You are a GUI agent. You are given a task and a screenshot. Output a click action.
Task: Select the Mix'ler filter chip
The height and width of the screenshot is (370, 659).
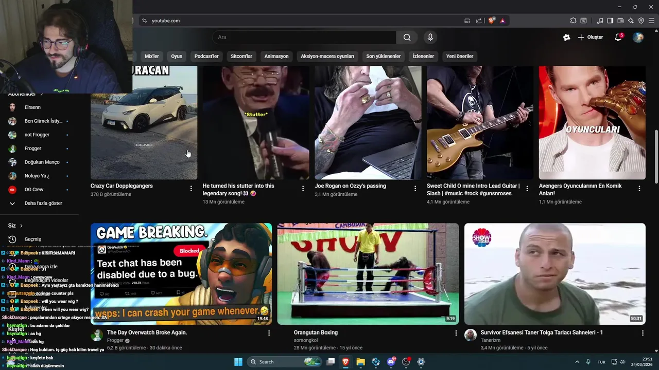(151, 56)
